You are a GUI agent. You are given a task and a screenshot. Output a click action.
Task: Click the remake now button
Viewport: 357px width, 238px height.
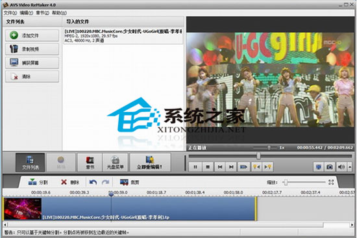150,163
